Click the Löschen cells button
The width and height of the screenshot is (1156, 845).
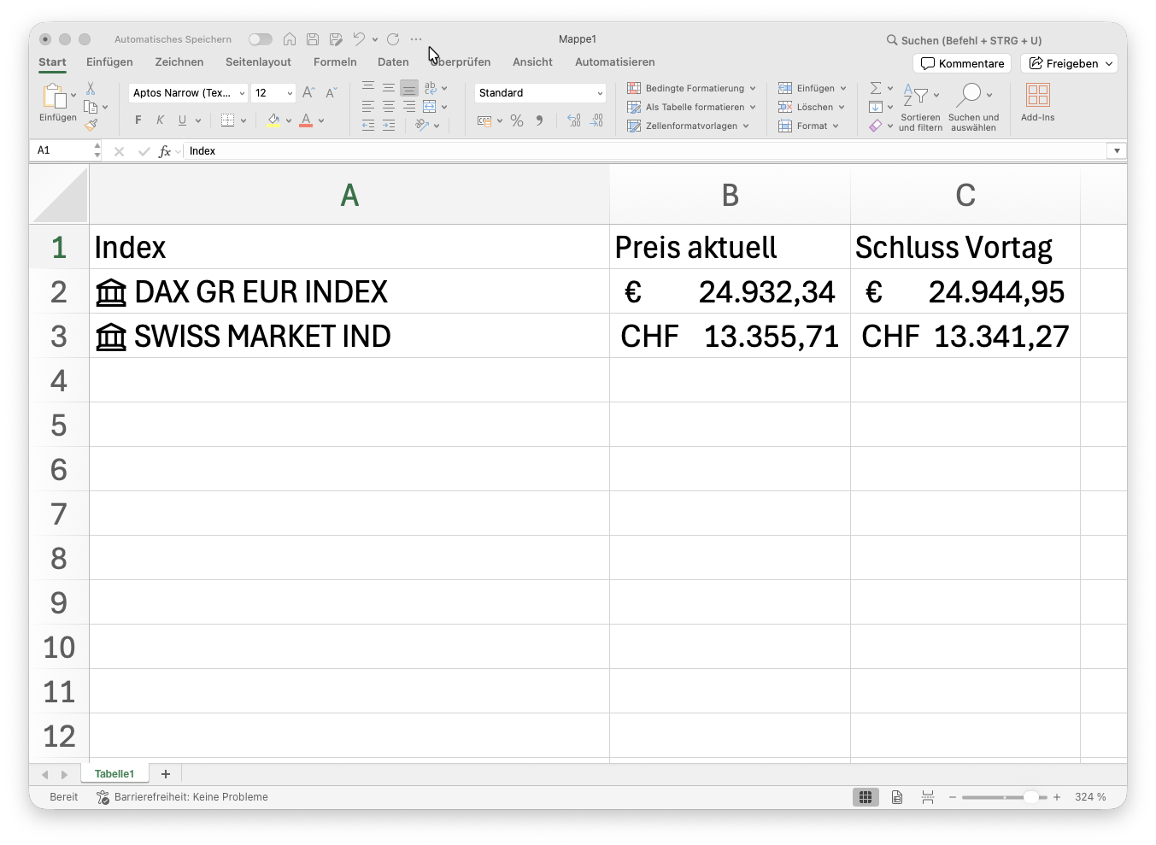point(811,108)
